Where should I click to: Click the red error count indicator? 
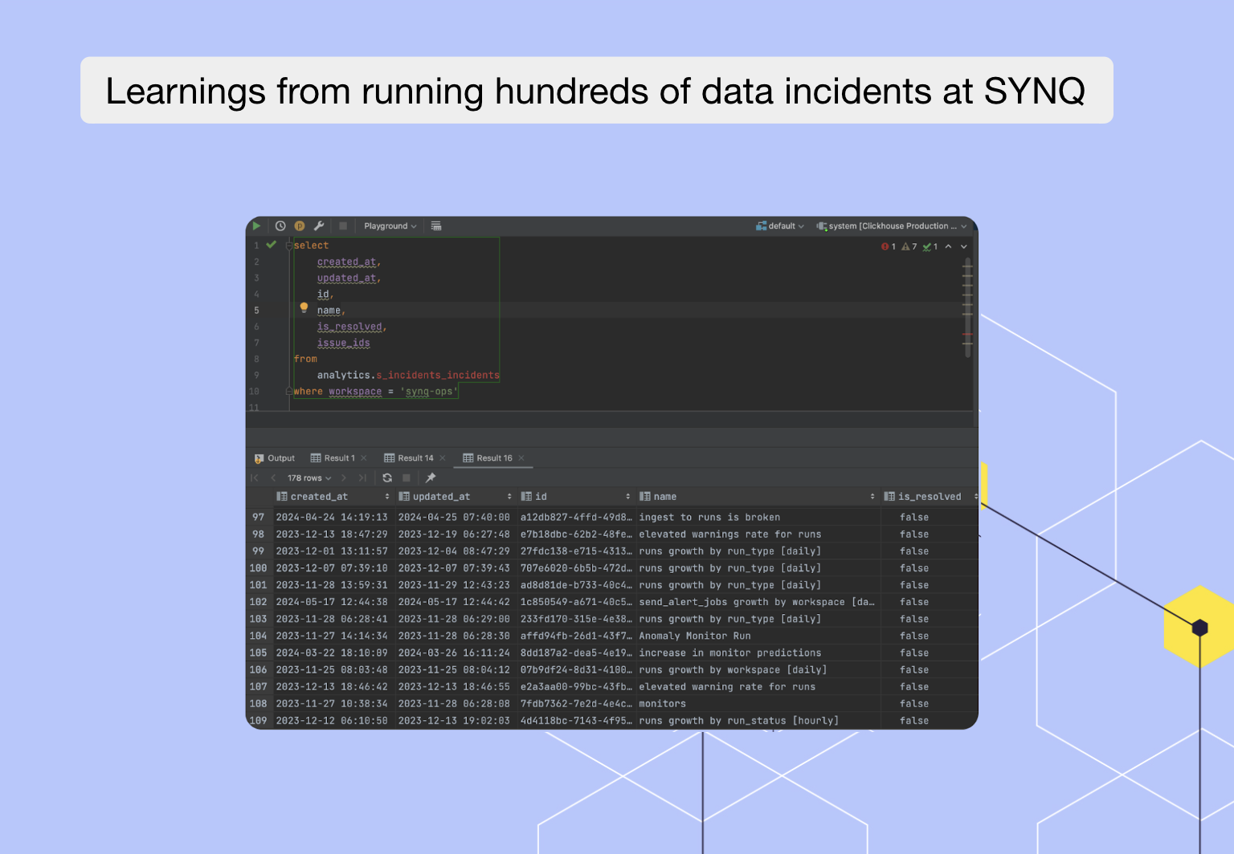point(889,246)
